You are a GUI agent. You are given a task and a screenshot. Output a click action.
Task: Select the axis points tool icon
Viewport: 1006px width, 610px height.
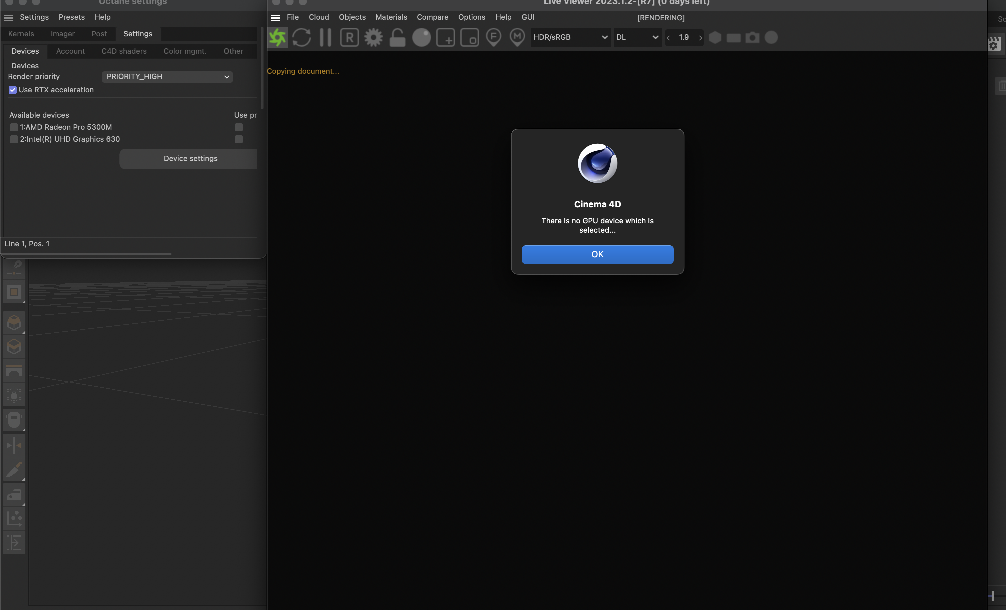[14, 519]
